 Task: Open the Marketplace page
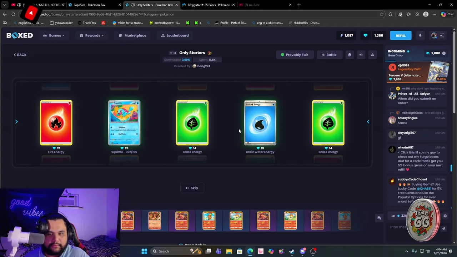tap(132, 35)
